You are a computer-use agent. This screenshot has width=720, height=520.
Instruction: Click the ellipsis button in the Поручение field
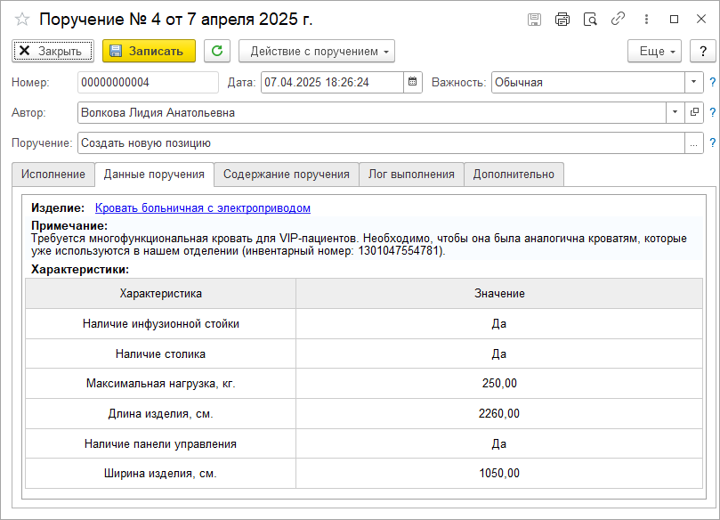[694, 143]
